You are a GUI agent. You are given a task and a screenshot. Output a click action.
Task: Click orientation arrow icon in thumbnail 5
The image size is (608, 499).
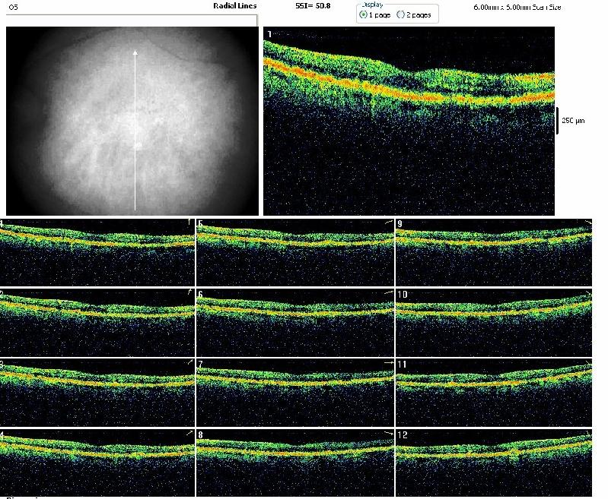pos(388,222)
